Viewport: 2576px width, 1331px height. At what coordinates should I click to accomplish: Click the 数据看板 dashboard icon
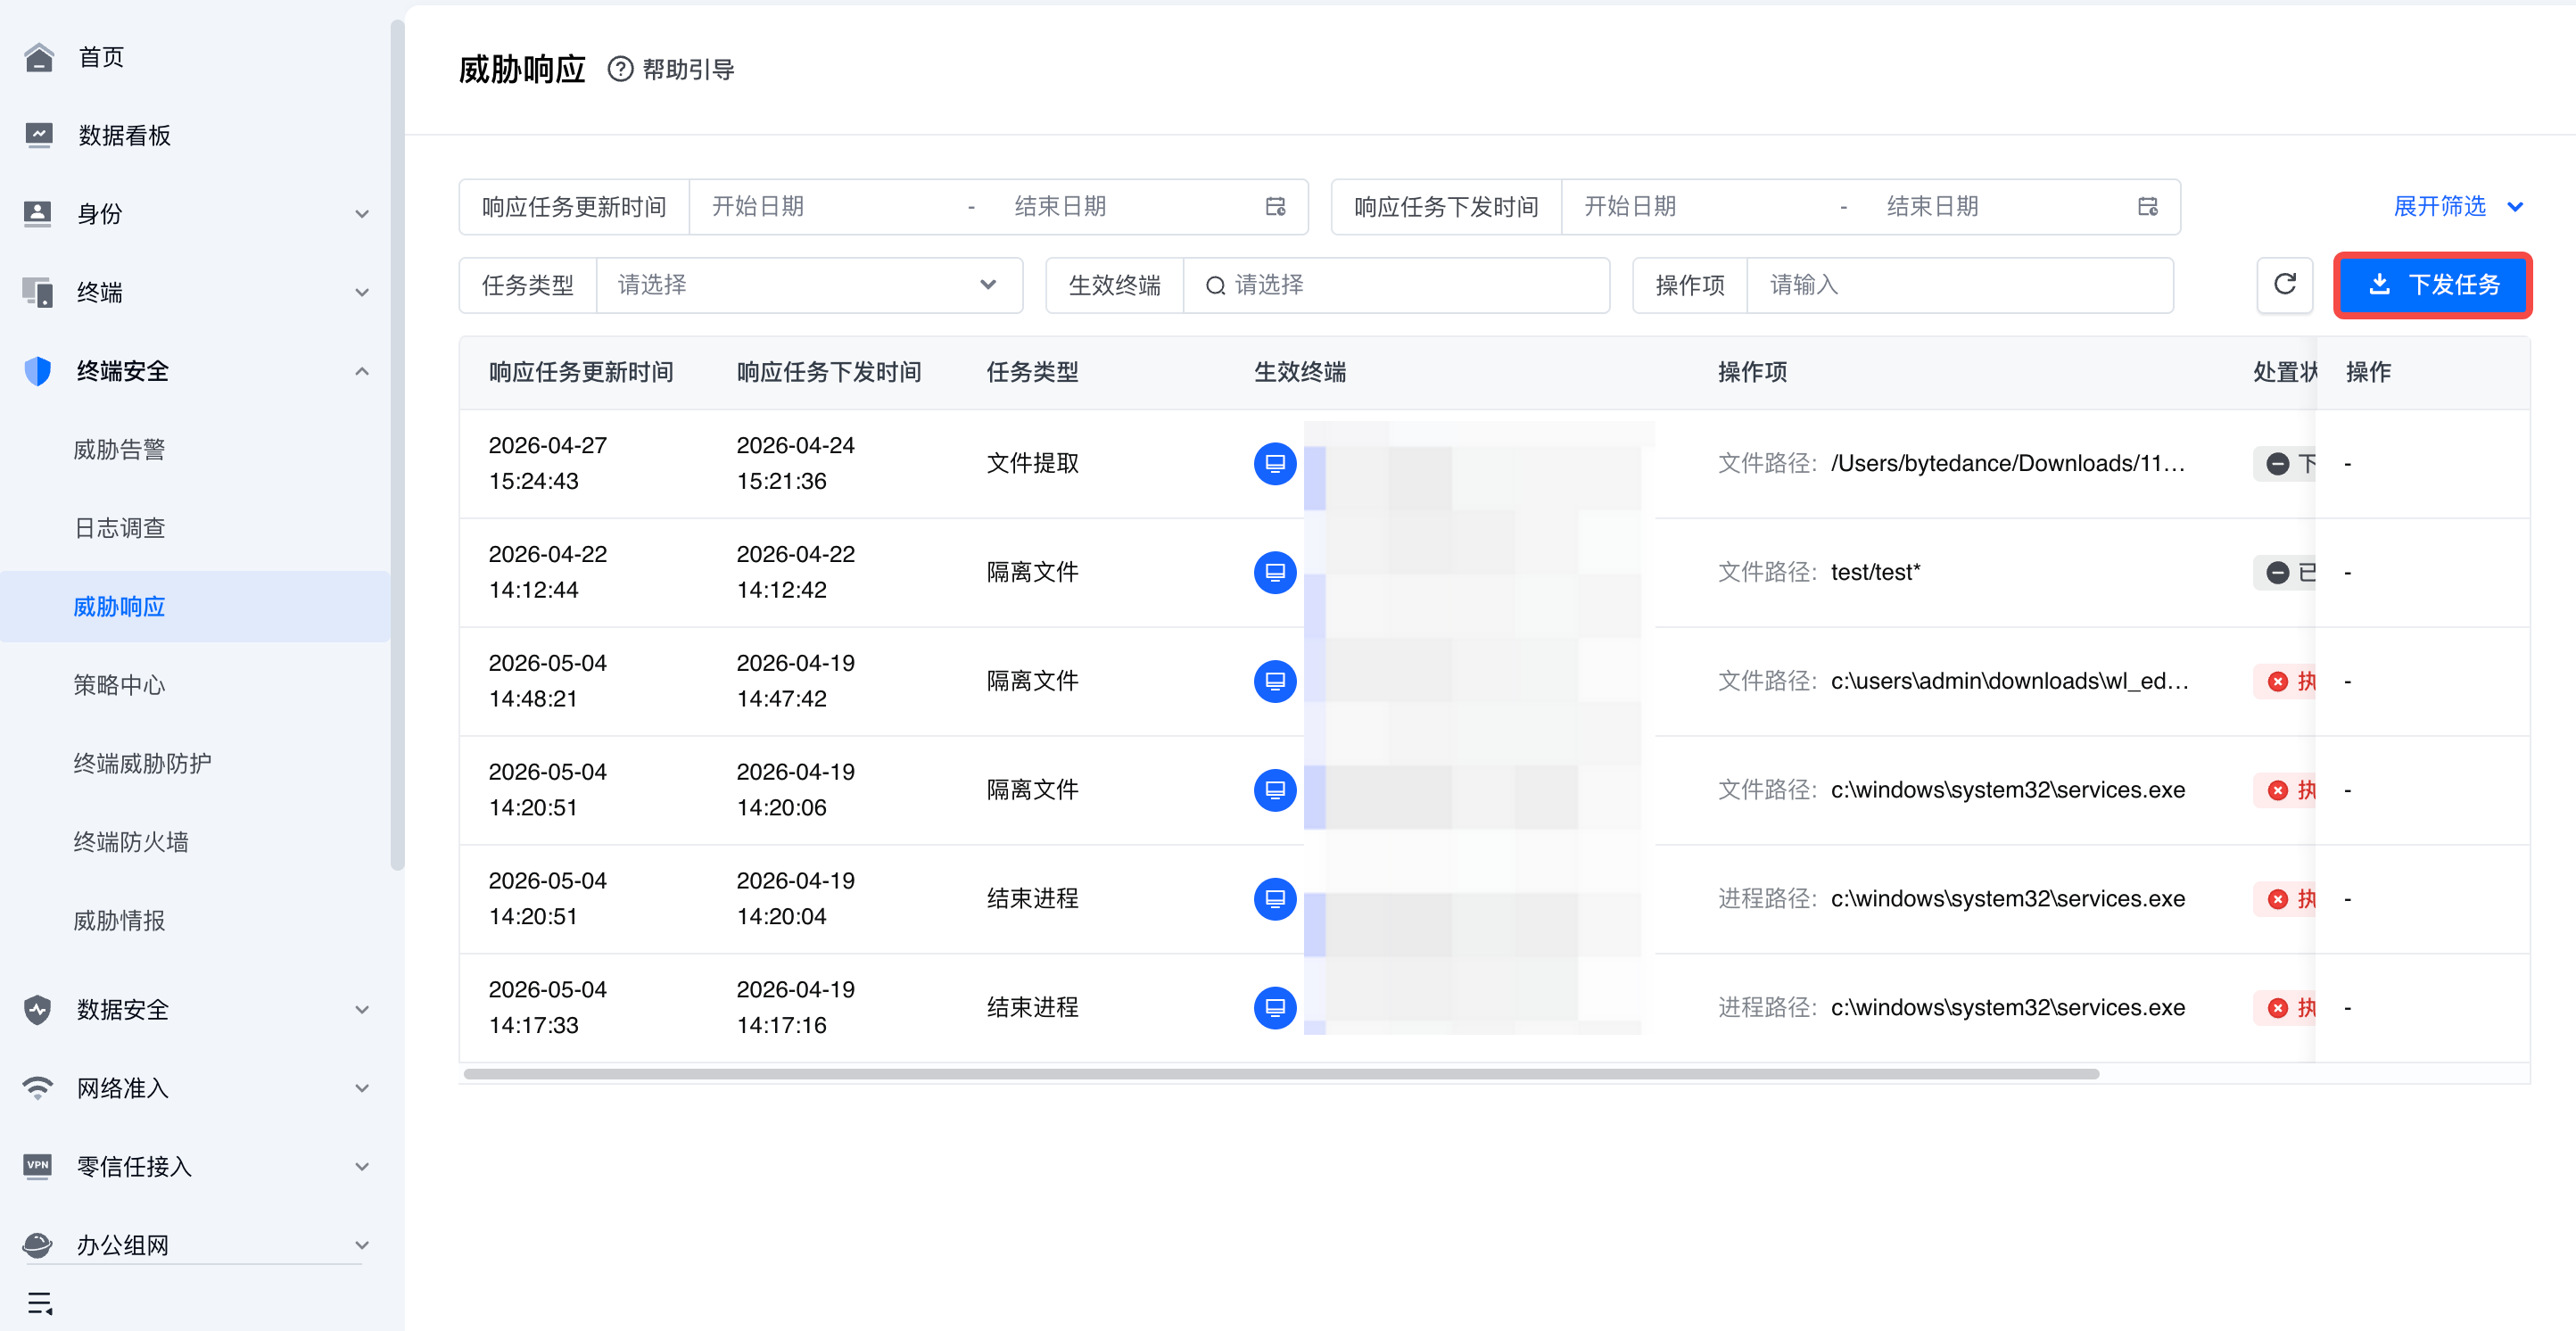coord(38,135)
